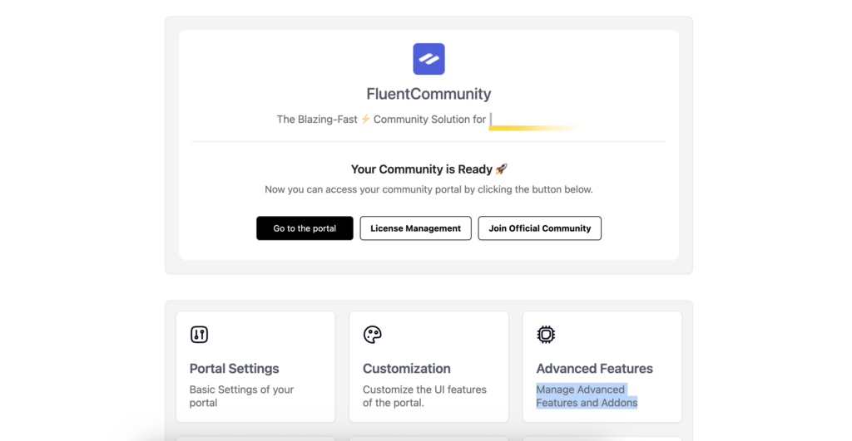Click the Portal Settings sliders icon

coord(199,334)
